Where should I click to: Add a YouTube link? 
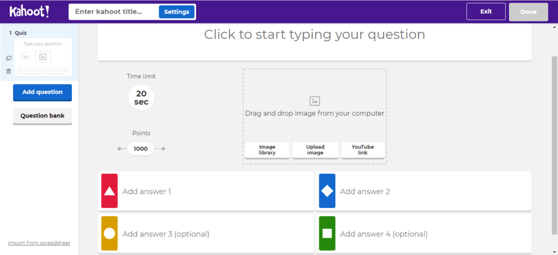pyautogui.click(x=362, y=150)
